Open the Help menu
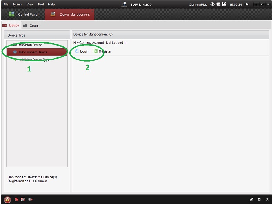The height and width of the screenshot is (205, 273). tap(51, 4)
